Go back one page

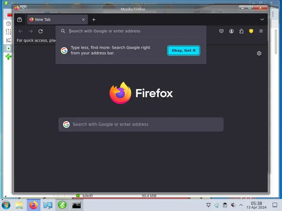(x=21, y=31)
